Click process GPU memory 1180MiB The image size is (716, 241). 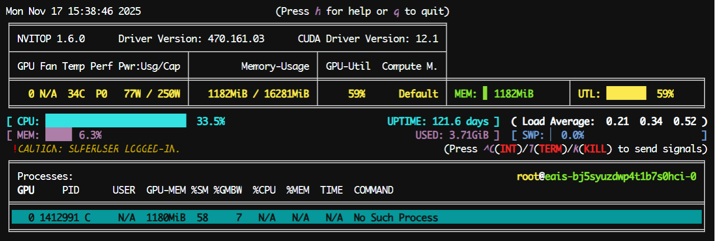click(166, 218)
